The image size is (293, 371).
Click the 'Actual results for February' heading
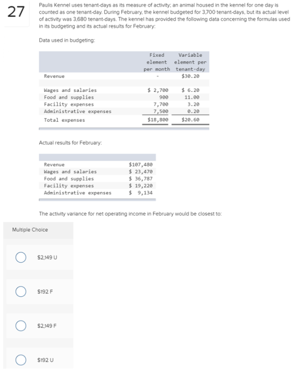pyautogui.click(x=70, y=143)
